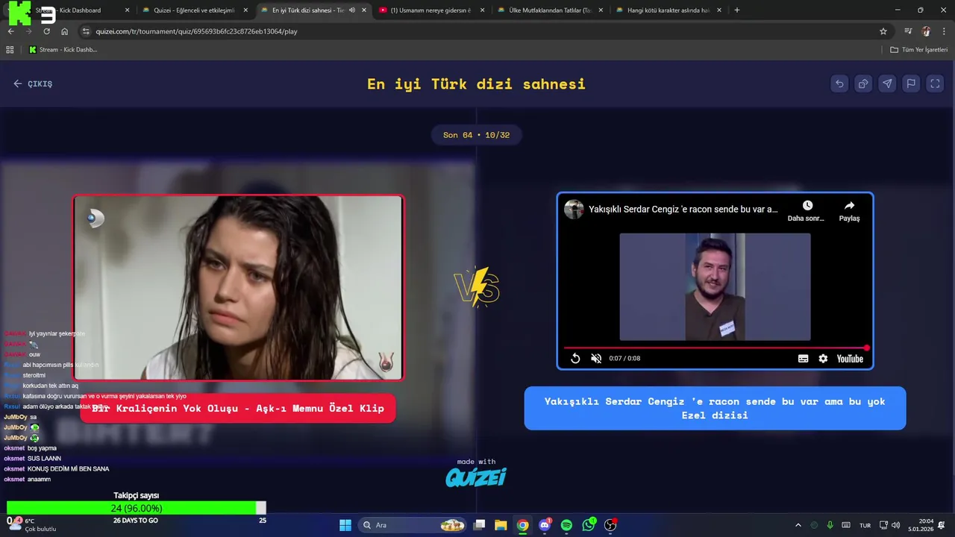
Task: Click the taskbar 'Ara' search box
Action: 412,525
